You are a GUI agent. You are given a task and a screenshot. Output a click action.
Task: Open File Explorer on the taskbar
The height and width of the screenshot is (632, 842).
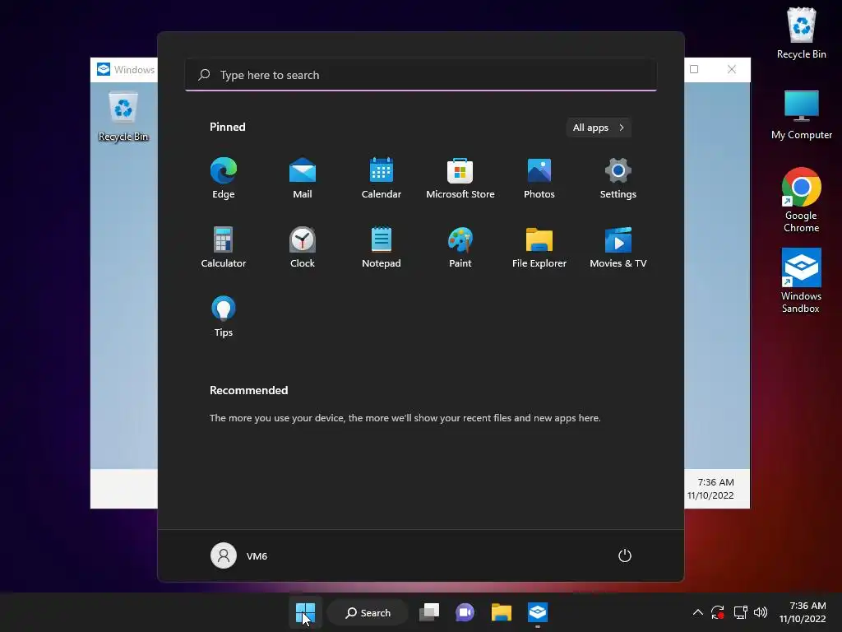(502, 612)
